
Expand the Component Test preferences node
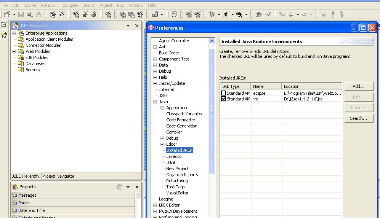(155, 59)
